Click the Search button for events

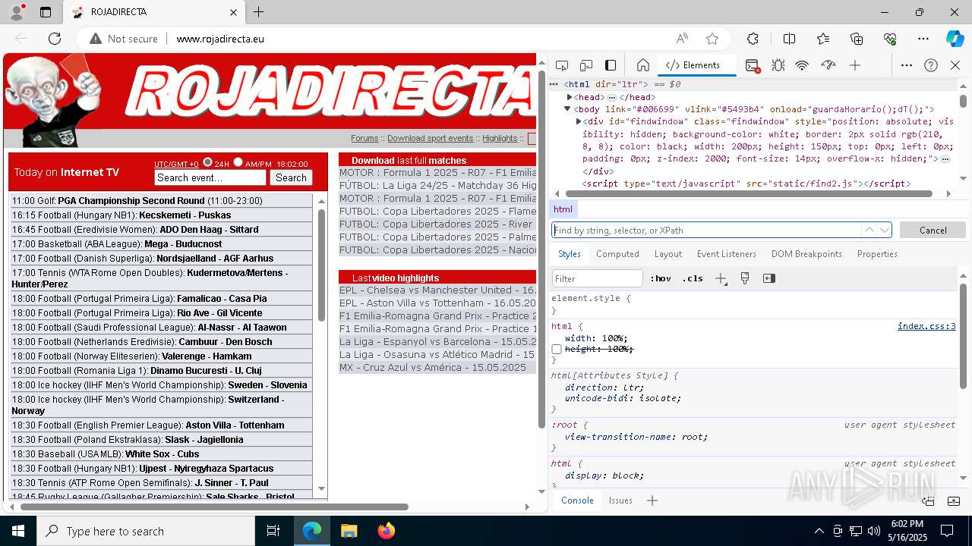pos(291,177)
